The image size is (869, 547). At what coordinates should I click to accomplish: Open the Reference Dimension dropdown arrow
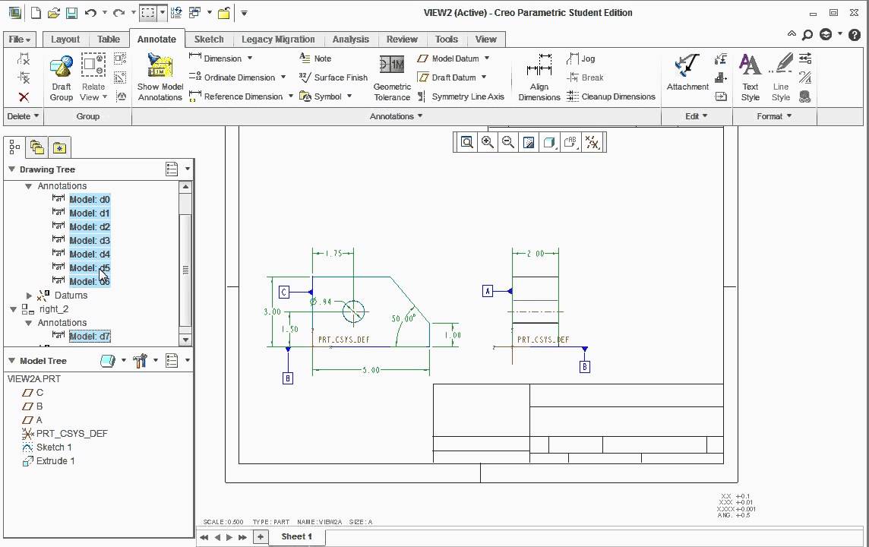(290, 96)
